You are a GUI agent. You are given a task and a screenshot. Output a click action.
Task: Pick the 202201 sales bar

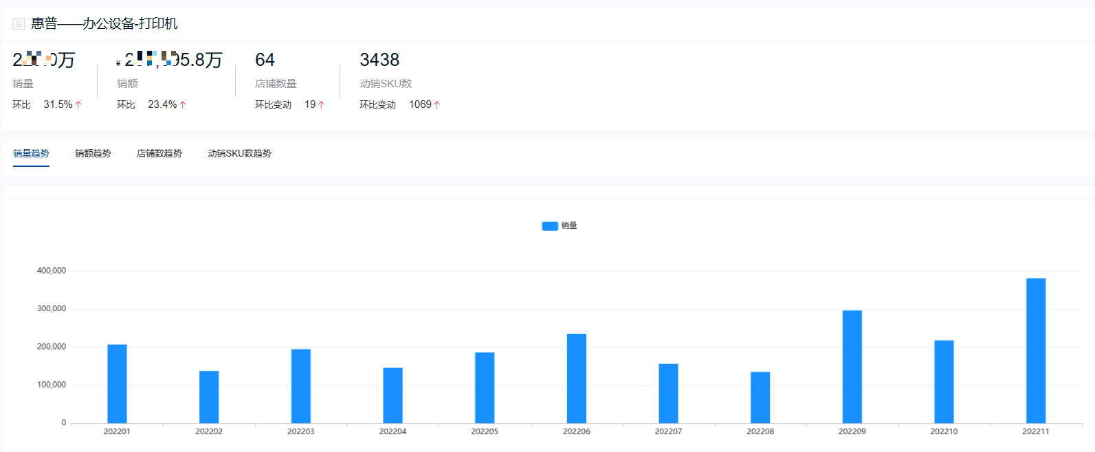pyautogui.click(x=117, y=383)
